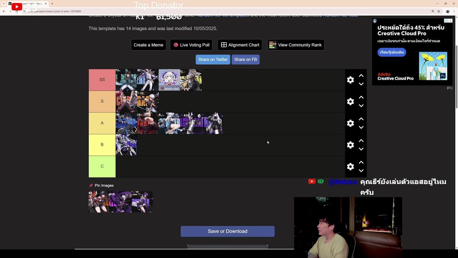Select first character image in SS row
Screen dimensions: 458x258
tap(126, 80)
